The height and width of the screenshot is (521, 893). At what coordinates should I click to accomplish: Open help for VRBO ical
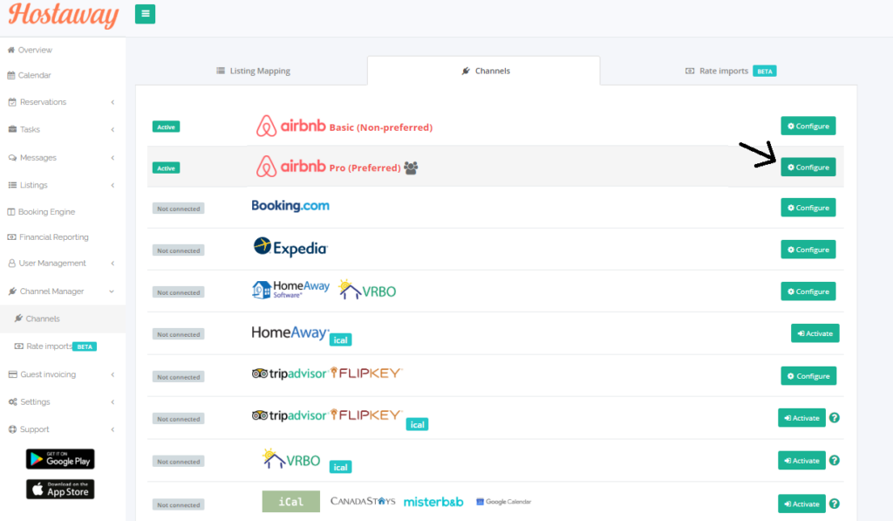835,461
